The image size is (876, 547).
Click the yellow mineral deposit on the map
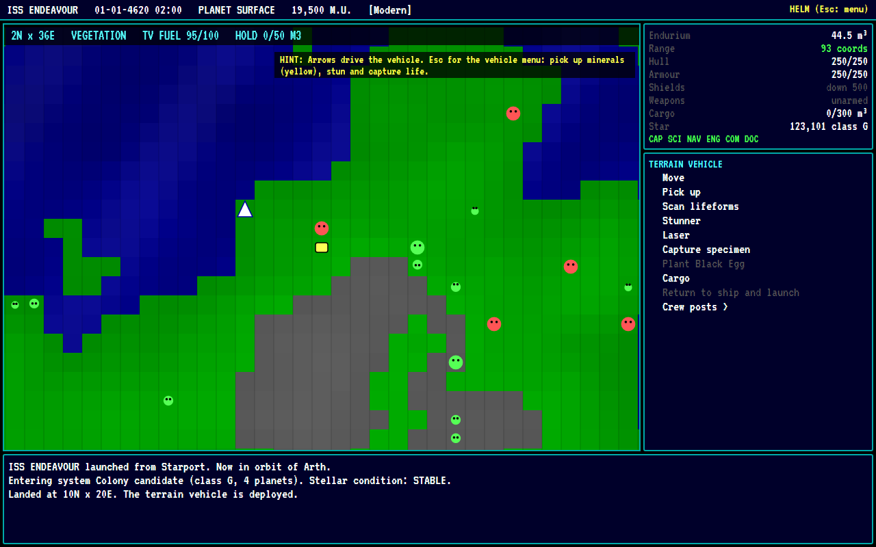point(322,248)
